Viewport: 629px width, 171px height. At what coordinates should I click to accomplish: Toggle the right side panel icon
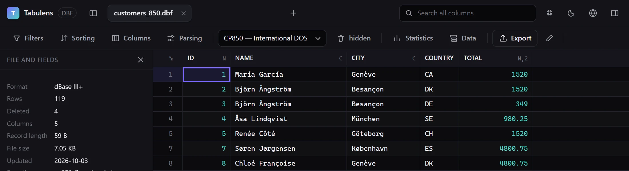coord(615,13)
